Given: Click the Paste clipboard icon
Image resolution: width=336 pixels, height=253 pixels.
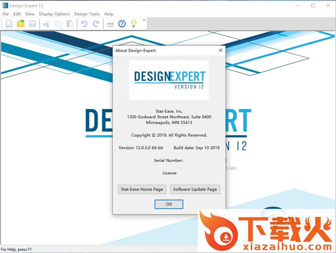Looking at the screenshot, I should point(69,23).
